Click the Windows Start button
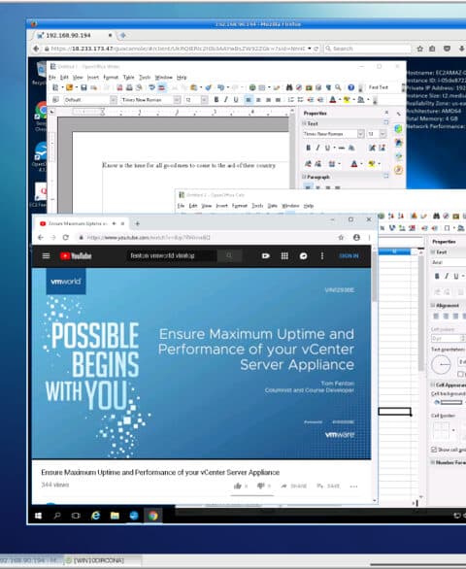This screenshot has height=569, width=466. 38,516
